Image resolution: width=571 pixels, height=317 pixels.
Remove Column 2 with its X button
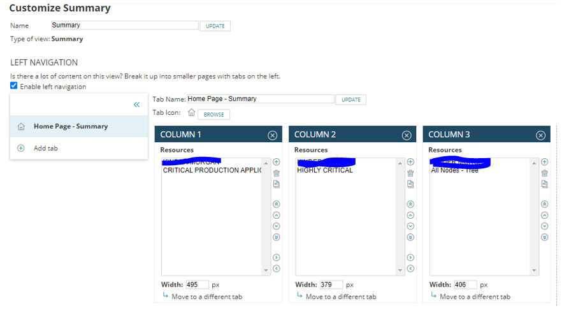(x=407, y=136)
